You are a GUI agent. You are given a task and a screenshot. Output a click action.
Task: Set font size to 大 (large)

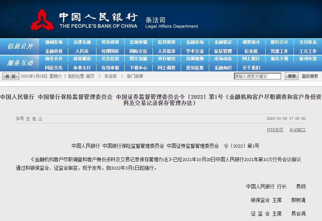[28, 119]
